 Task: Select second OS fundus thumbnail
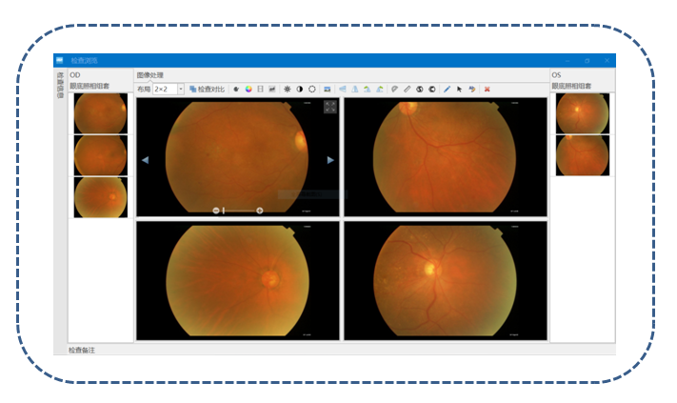[x=583, y=155]
